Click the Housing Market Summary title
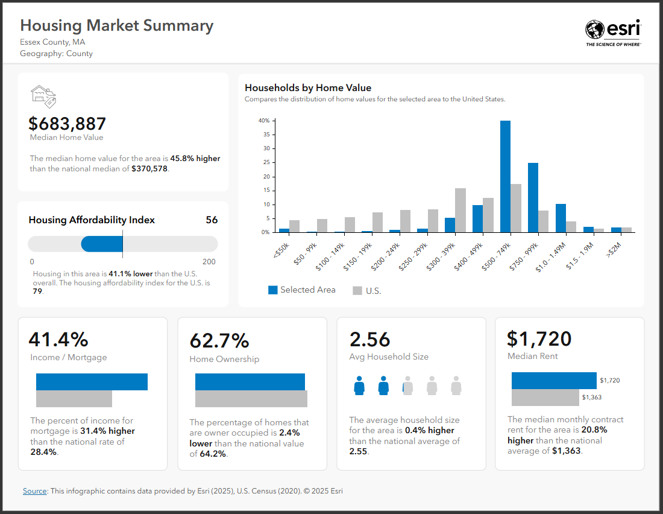663x514 pixels. (x=117, y=25)
